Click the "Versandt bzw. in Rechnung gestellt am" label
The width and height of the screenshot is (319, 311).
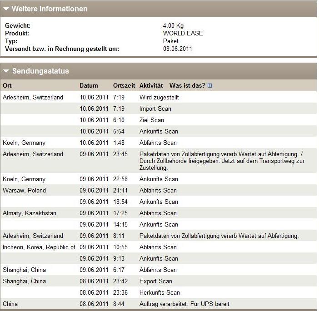62,49
